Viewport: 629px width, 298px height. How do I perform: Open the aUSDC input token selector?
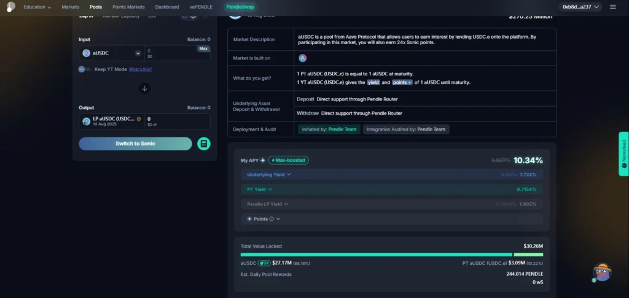tap(112, 53)
